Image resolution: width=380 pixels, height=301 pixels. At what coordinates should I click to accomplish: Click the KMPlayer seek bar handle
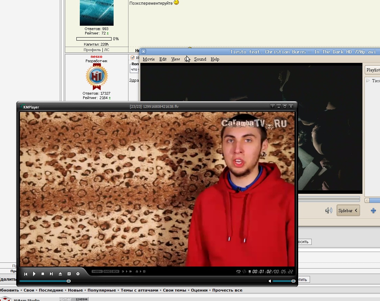[x=69, y=281]
